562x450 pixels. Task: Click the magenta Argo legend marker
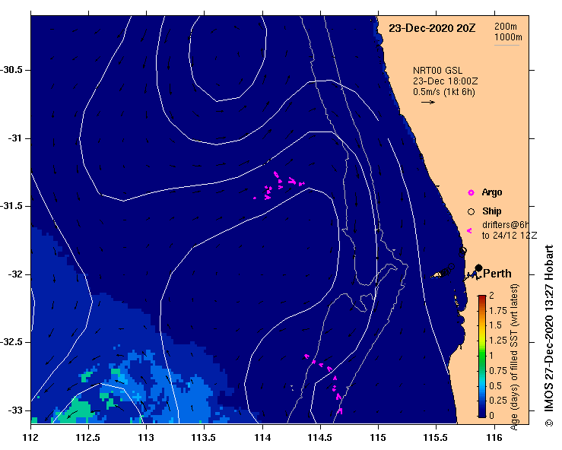tap(471, 193)
